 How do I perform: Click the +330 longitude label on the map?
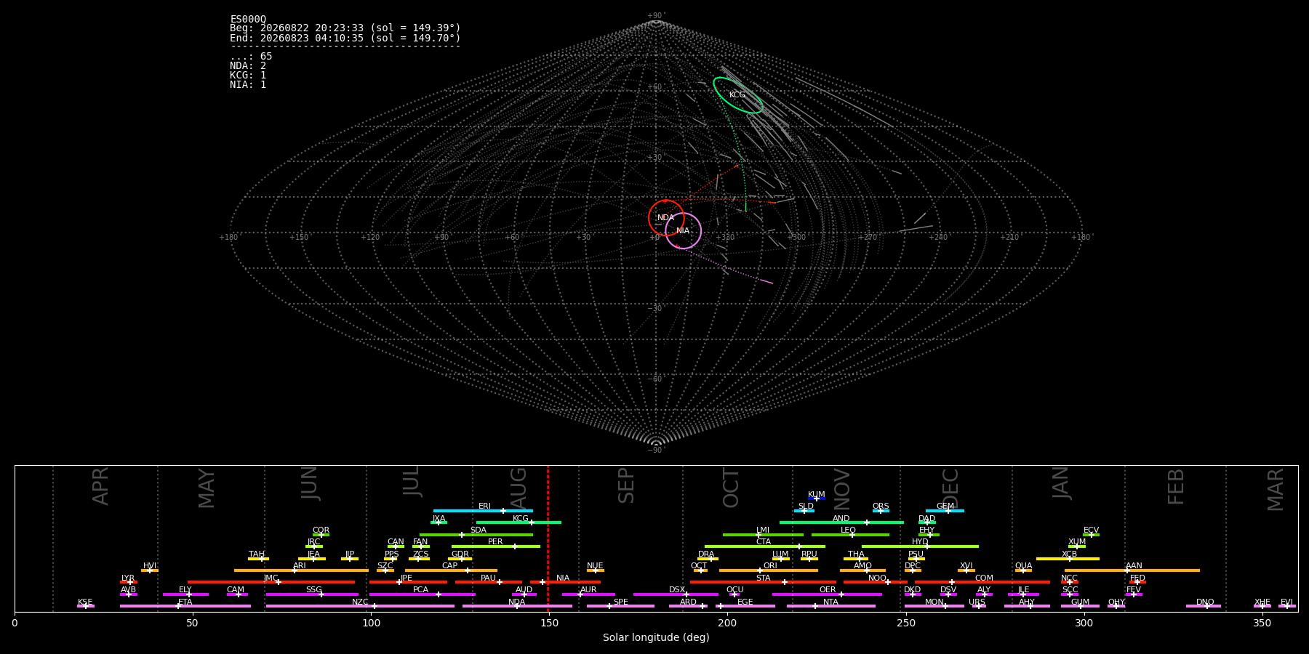pos(725,238)
